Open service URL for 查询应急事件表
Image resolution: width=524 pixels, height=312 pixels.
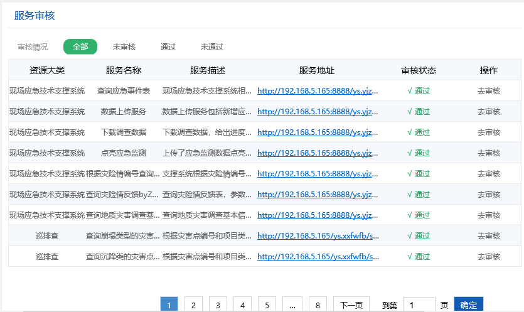click(318, 91)
